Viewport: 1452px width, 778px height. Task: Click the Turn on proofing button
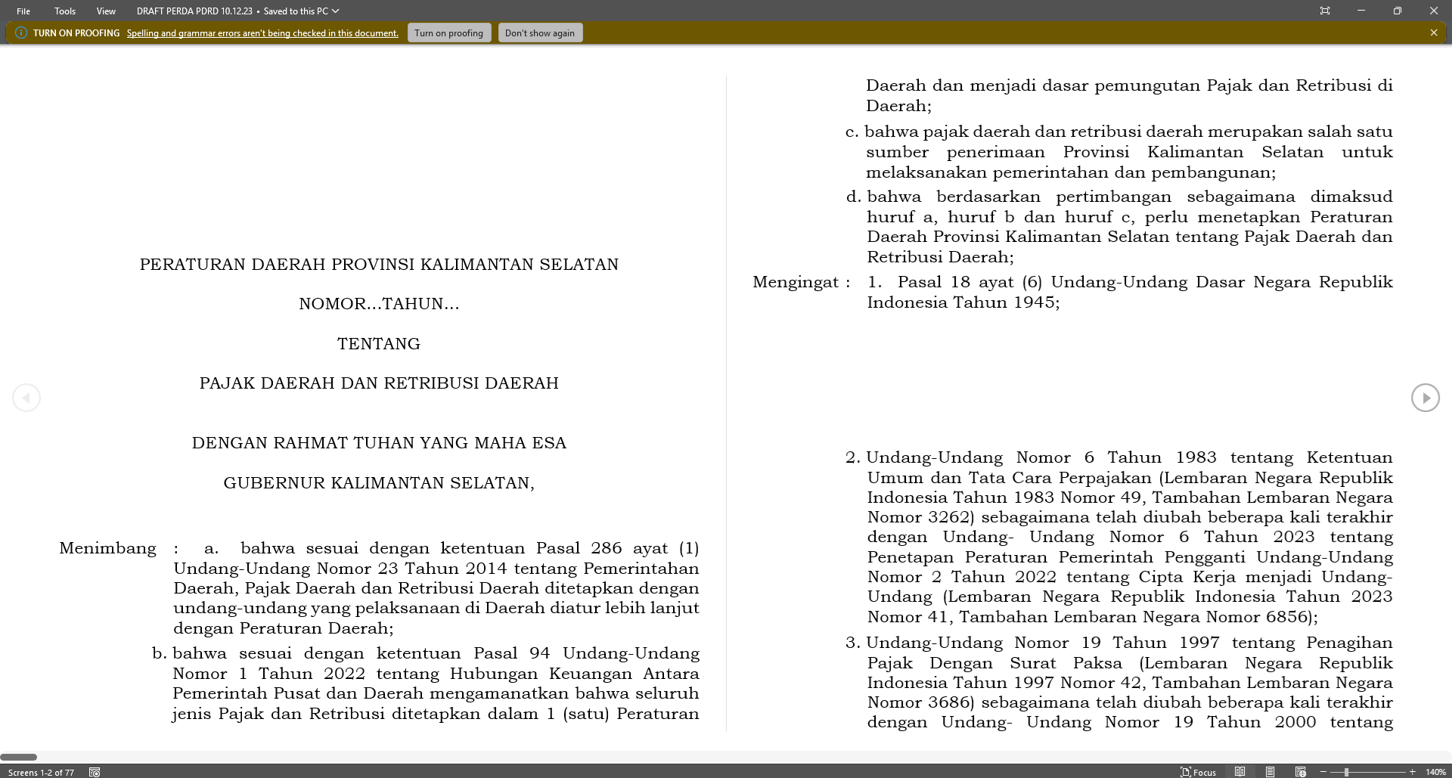click(448, 33)
